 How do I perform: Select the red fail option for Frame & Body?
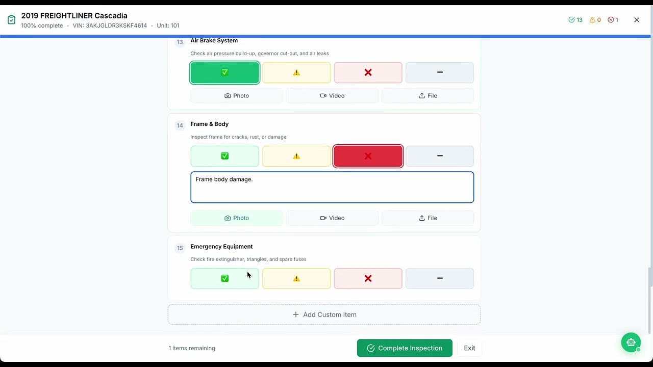(368, 156)
